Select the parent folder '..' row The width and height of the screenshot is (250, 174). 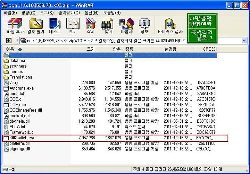(x=110, y=55)
